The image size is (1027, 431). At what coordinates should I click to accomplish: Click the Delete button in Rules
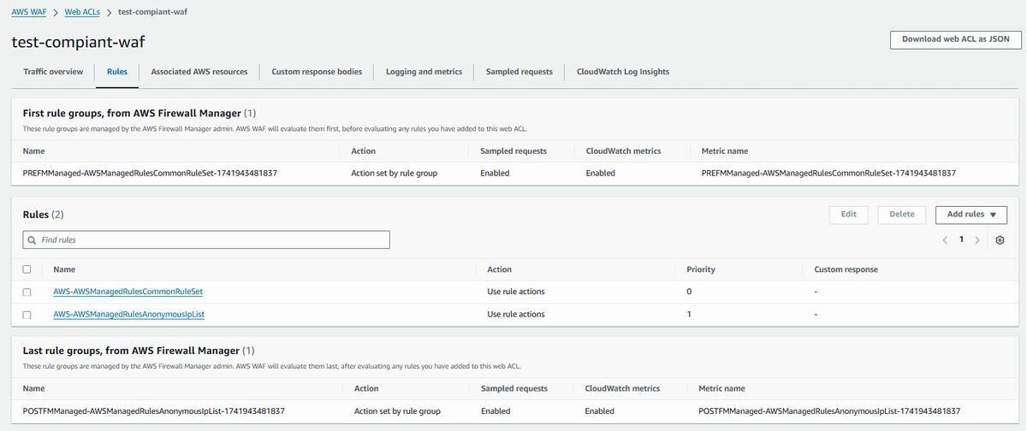click(x=902, y=215)
